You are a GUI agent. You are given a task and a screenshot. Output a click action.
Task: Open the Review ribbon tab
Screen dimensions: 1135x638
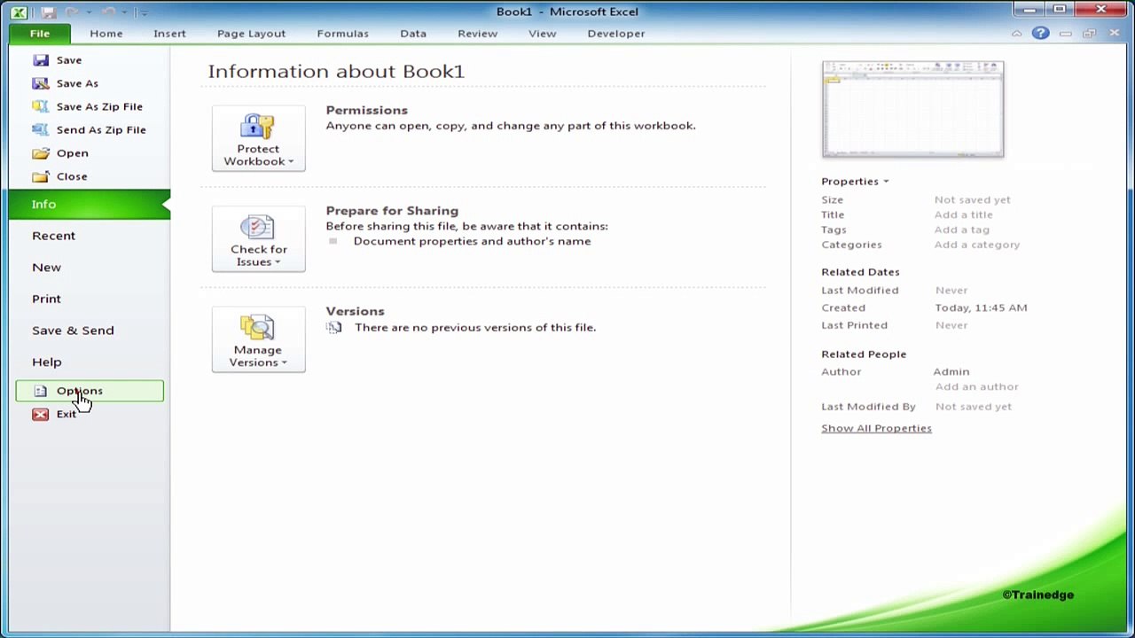click(x=477, y=34)
